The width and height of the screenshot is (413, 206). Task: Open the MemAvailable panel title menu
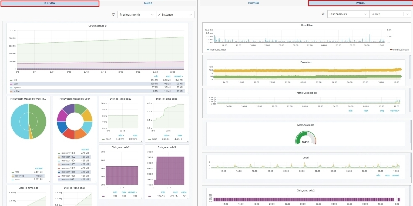(305, 125)
